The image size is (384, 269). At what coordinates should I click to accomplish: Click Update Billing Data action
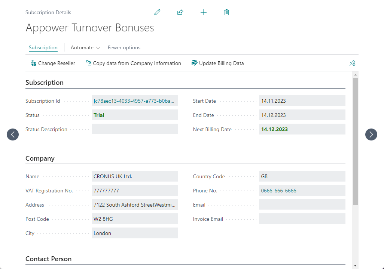point(217,63)
